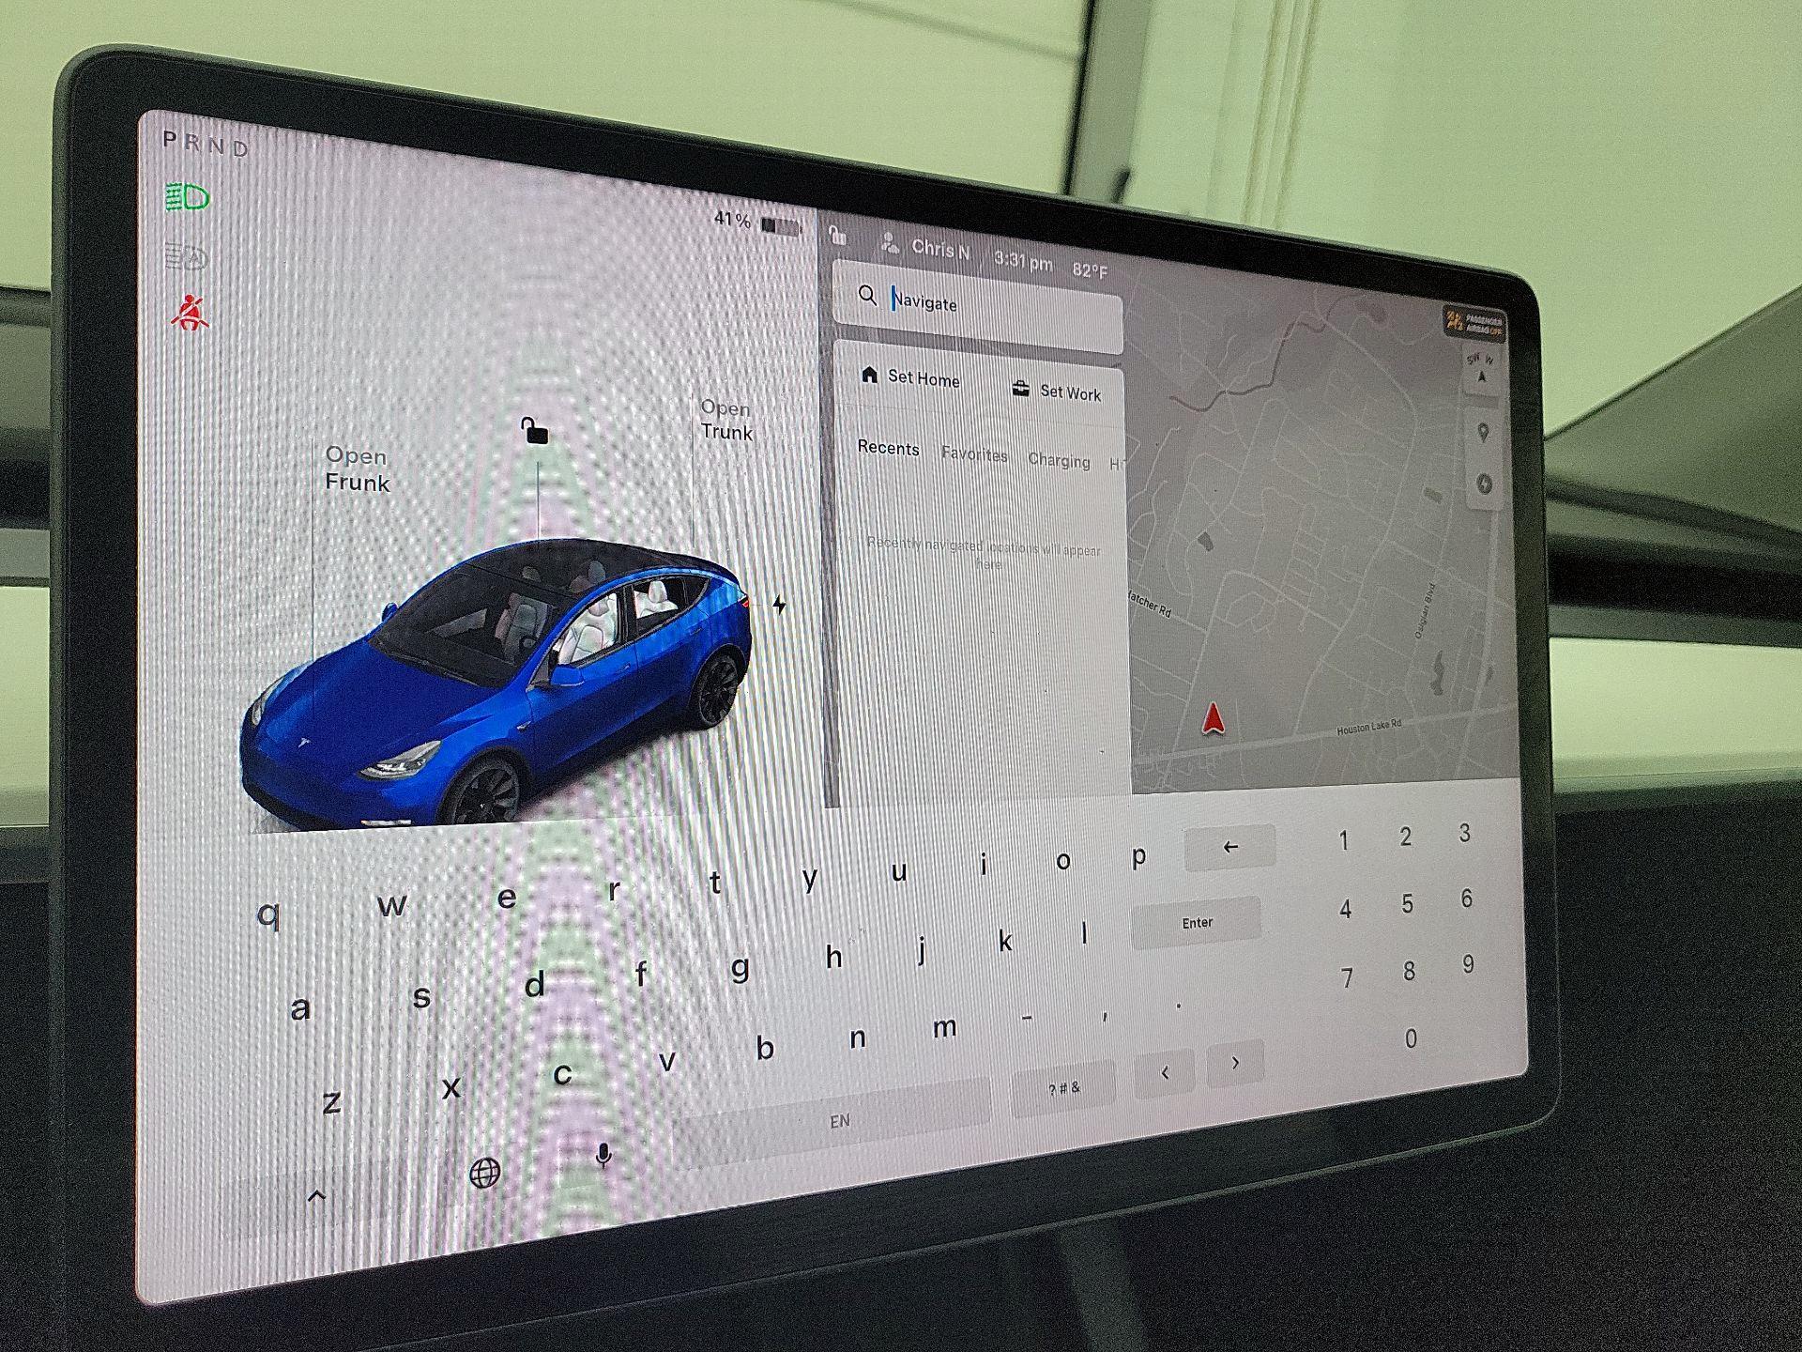Tap the number 0 key
Viewport: 1802px width, 1352px height.
click(1411, 1038)
